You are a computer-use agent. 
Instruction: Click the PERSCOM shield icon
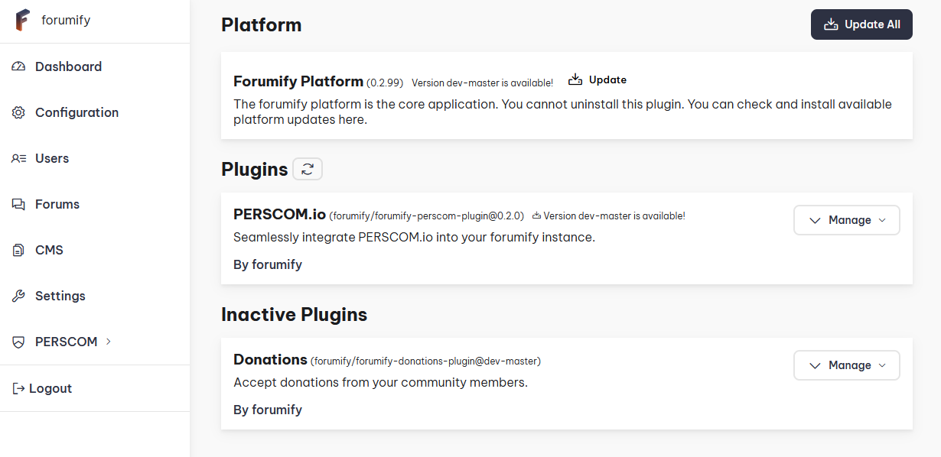point(19,342)
